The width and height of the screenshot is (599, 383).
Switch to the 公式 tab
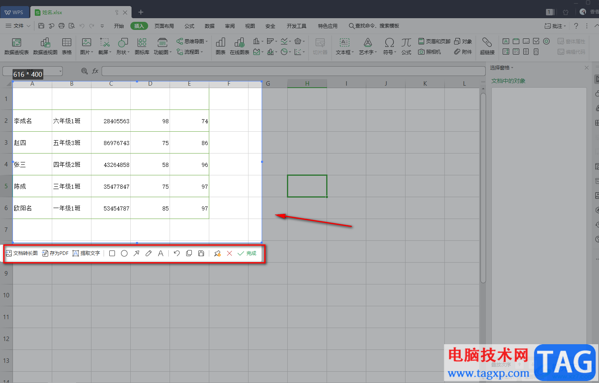click(189, 26)
